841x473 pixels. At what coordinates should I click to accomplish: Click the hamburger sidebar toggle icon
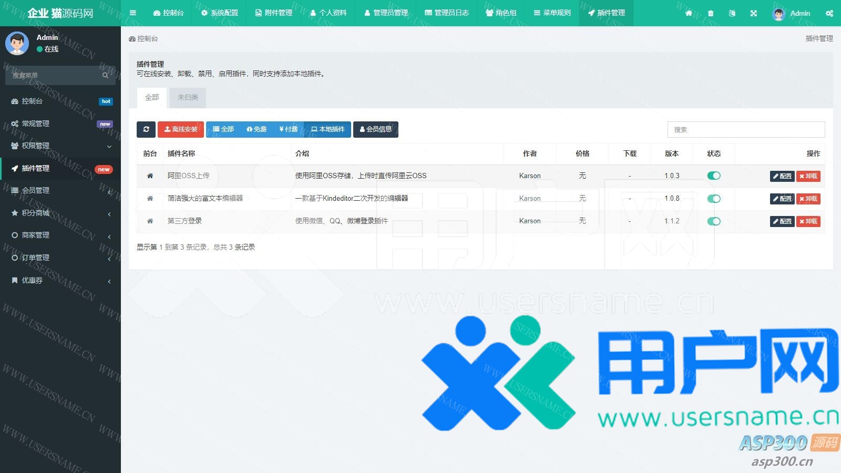click(x=133, y=13)
